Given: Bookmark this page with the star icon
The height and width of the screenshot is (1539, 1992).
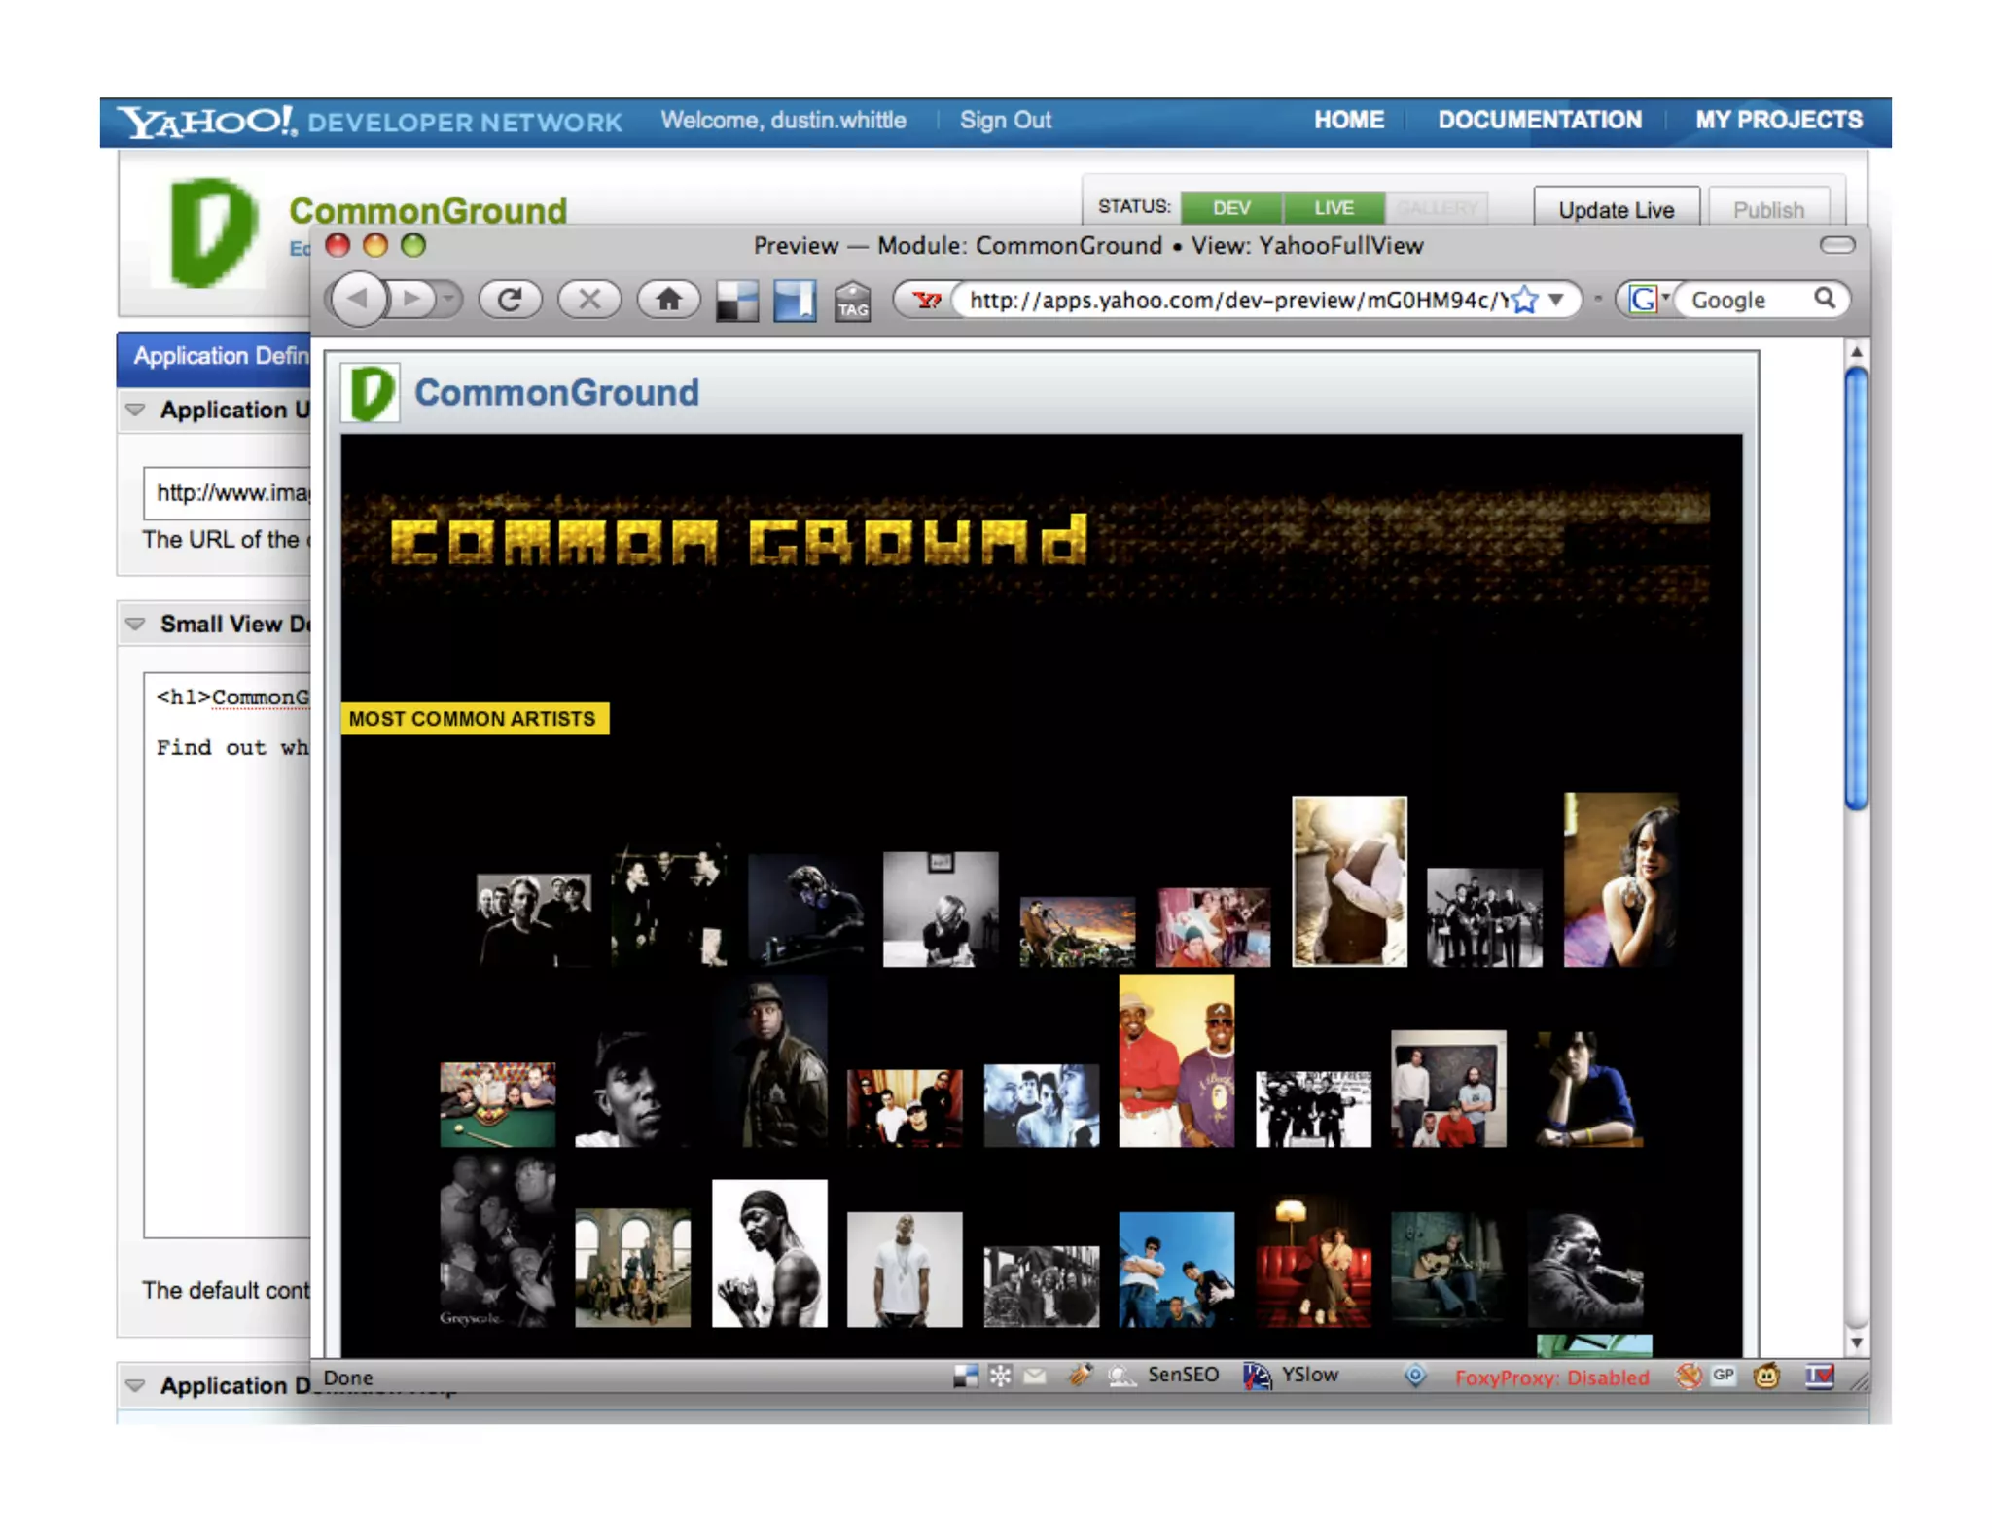Looking at the screenshot, I should 1525,300.
